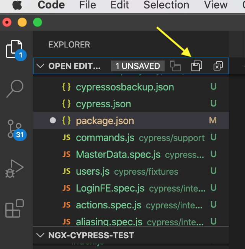Open the Search view icon
245x249 pixels.
[x=15, y=89]
